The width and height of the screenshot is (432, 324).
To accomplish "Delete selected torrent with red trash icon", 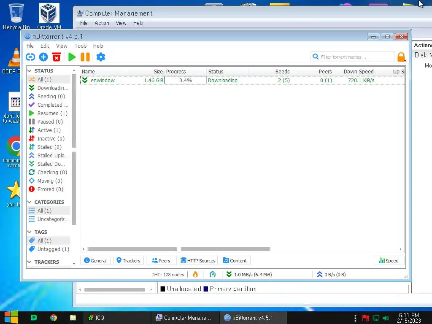I will (57, 57).
